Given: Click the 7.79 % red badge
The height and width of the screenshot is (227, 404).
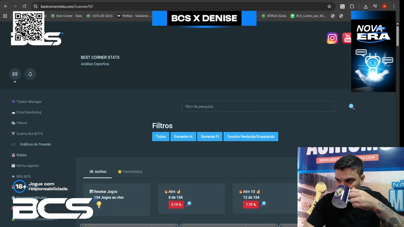Looking at the screenshot, I should click(x=251, y=205).
